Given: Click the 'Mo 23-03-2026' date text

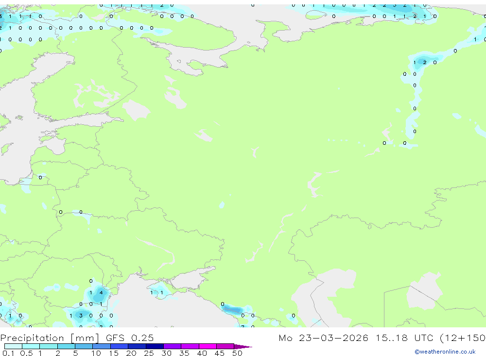Looking at the screenshot, I should 323,338.
